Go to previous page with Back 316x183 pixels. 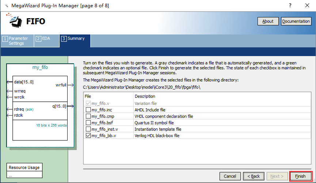click(253, 176)
